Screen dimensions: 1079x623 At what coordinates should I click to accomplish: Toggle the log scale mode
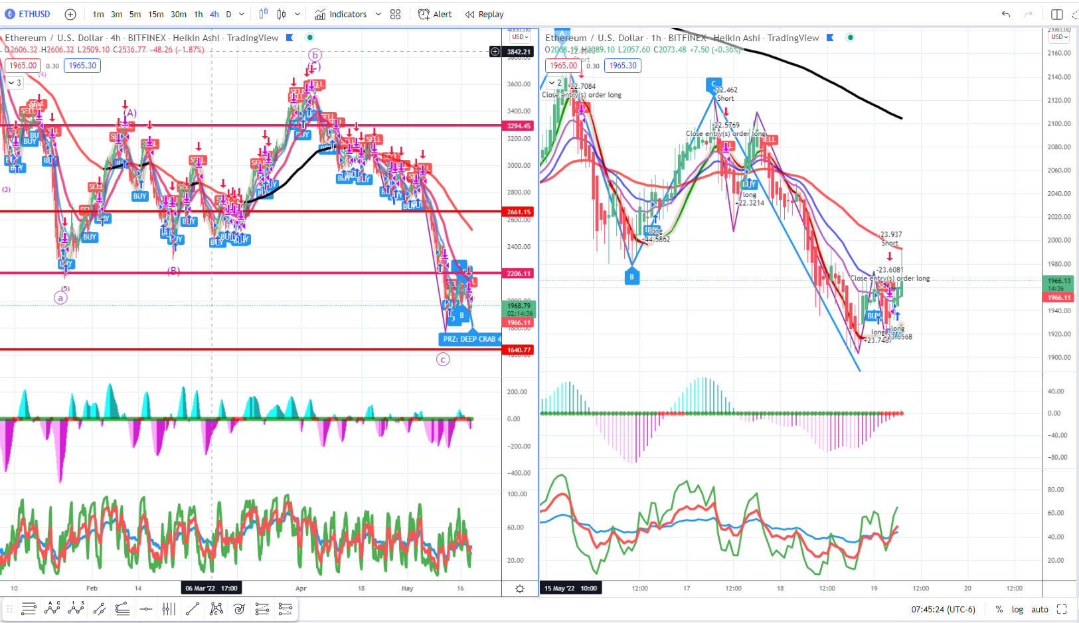click(x=1017, y=609)
